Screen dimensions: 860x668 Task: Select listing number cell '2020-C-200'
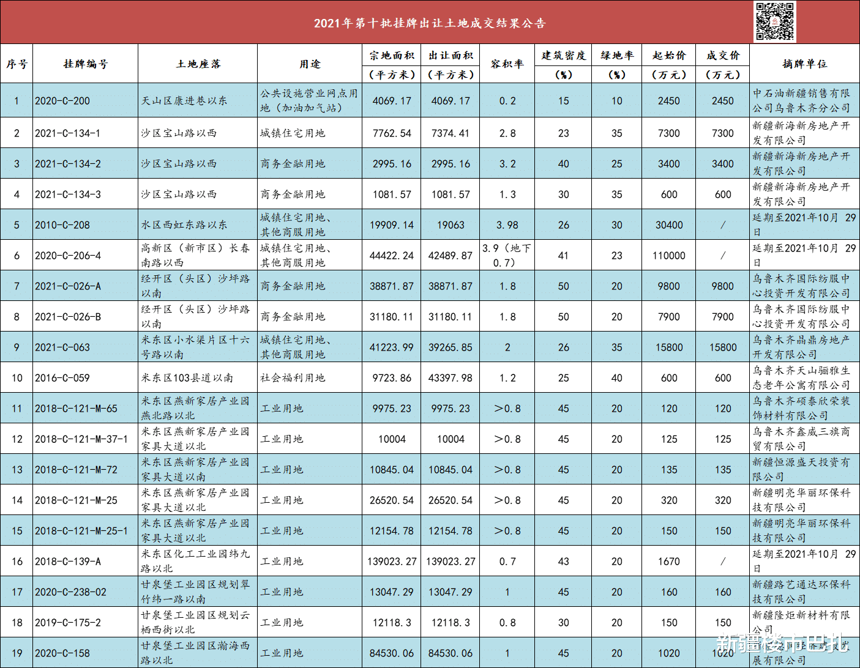85,101
